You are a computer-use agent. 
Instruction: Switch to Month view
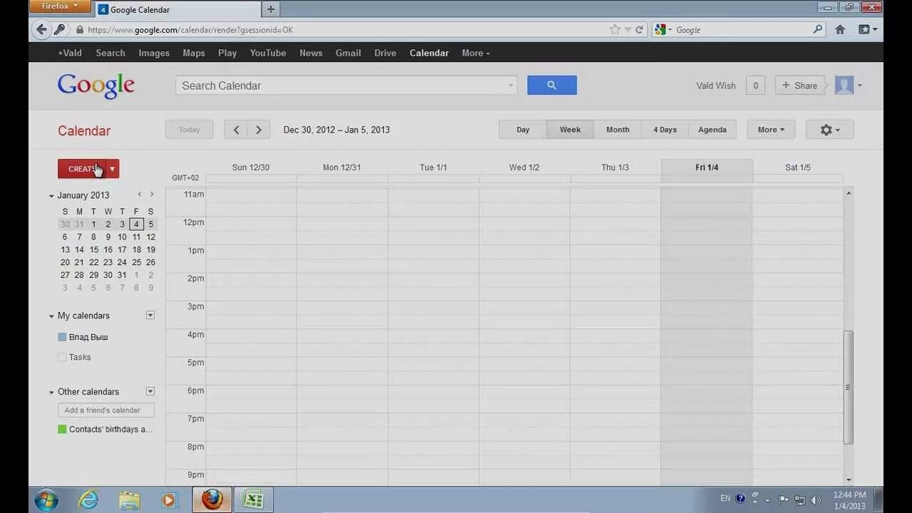point(618,130)
